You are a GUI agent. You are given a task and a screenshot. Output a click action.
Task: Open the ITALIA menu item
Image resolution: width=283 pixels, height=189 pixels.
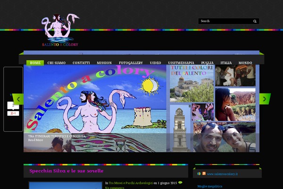(226, 63)
